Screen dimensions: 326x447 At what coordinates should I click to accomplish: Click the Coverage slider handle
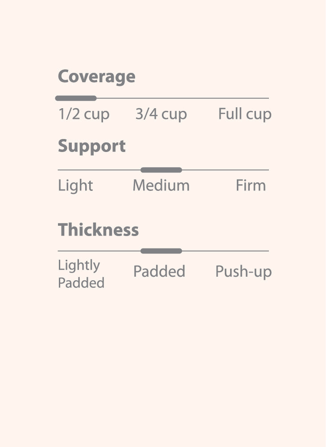76,98
